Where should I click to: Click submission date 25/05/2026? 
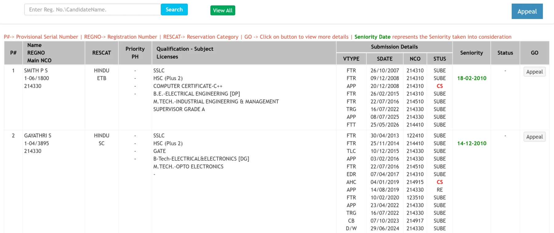[x=385, y=125]
